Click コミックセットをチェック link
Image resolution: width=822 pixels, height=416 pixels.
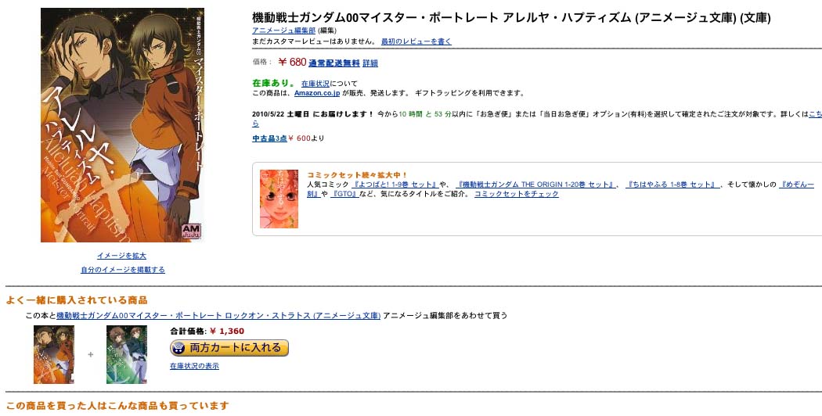pos(516,194)
